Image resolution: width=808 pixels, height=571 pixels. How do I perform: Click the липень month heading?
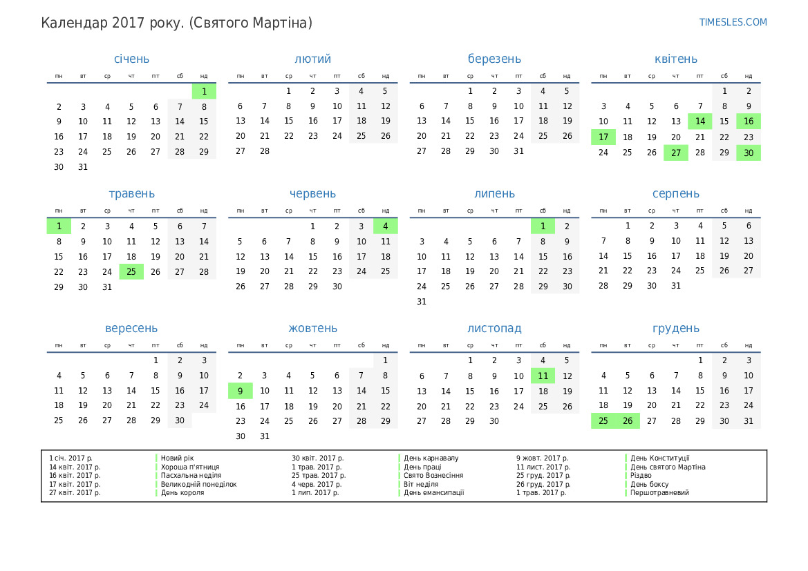(x=494, y=194)
